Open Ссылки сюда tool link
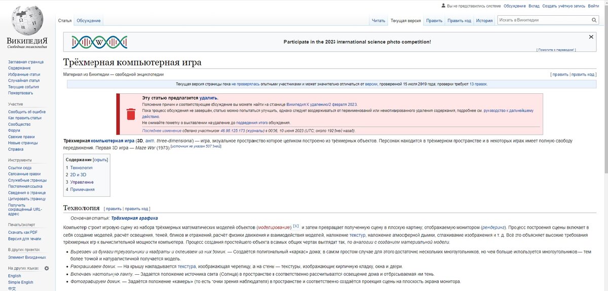The image size is (608, 291). pyautogui.click(x=20, y=168)
